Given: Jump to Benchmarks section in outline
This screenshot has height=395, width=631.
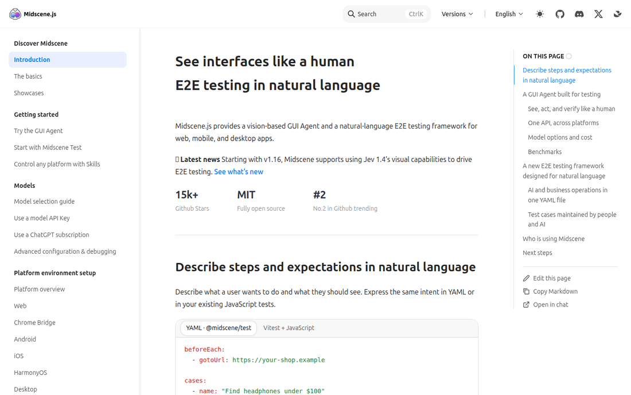Looking at the screenshot, I should [x=544, y=152].
